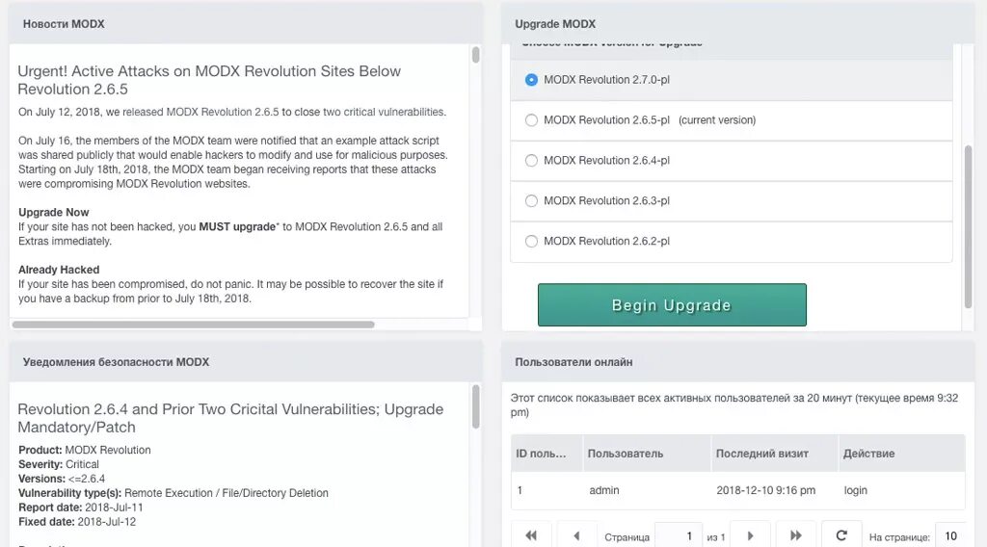Click vertical scrollbar in Upgrade MODX panel
This screenshot has width=987, height=547.
968,226
